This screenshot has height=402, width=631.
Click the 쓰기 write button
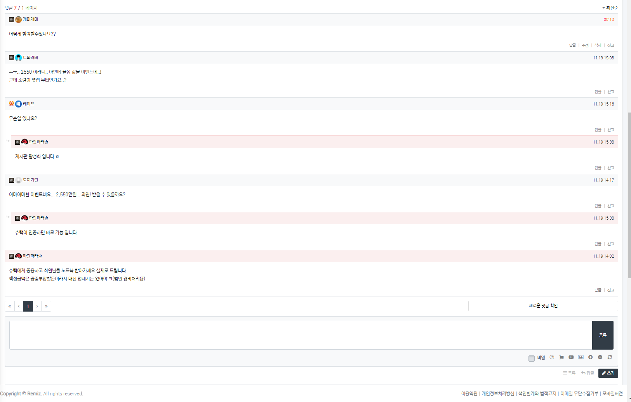pyautogui.click(x=608, y=373)
